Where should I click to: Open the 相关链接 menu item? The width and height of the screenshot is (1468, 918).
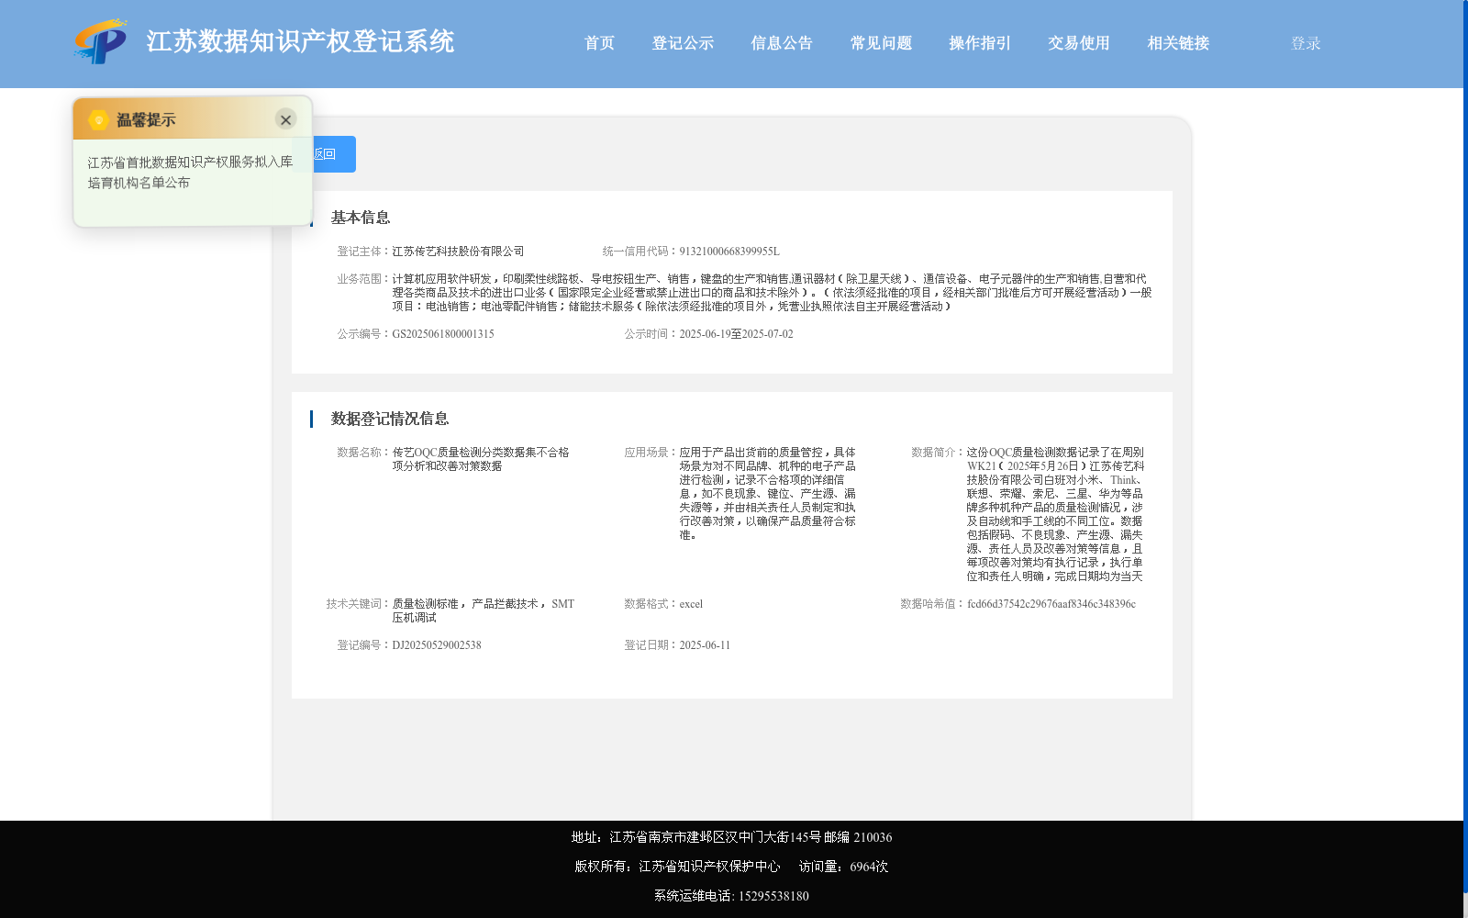pos(1178,43)
